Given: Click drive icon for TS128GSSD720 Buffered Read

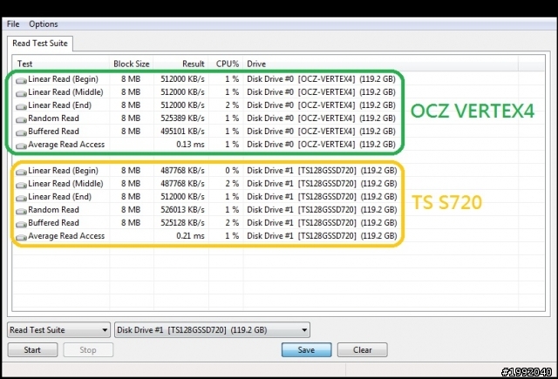Looking at the screenshot, I should coord(21,224).
